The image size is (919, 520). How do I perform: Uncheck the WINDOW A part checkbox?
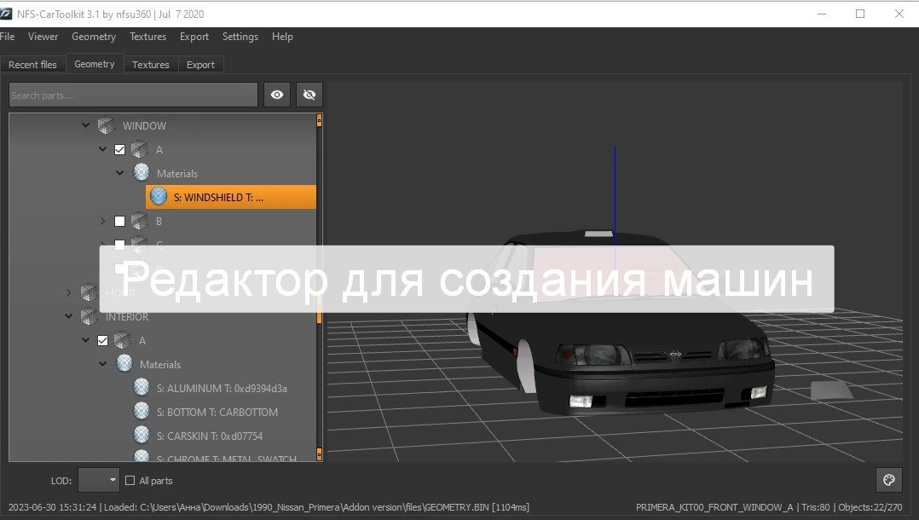[x=118, y=148]
